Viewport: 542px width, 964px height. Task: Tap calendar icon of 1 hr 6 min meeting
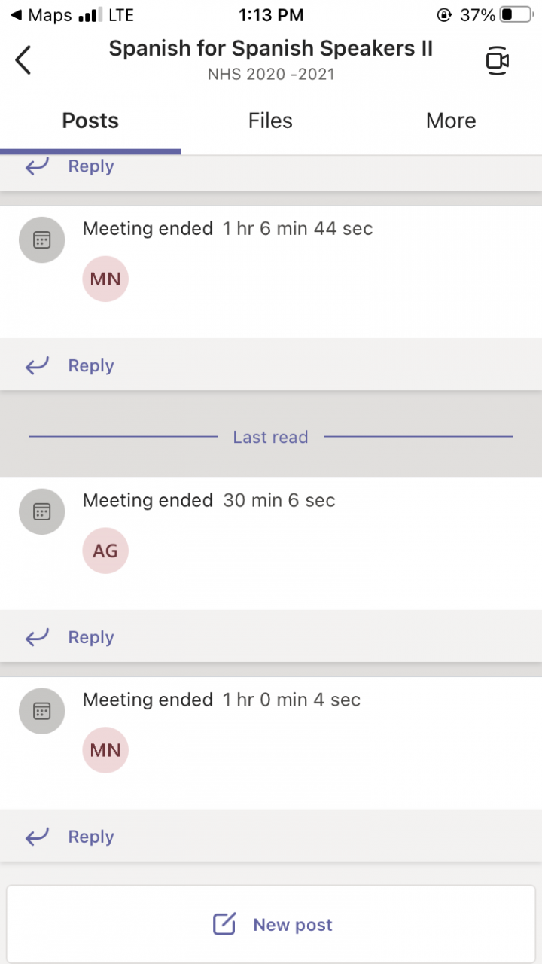[42, 240]
